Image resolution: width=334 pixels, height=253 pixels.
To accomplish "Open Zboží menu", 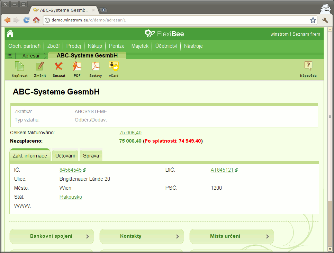I will pos(53,46).
